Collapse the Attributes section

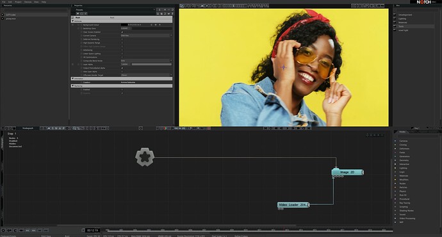pos(73,21)
